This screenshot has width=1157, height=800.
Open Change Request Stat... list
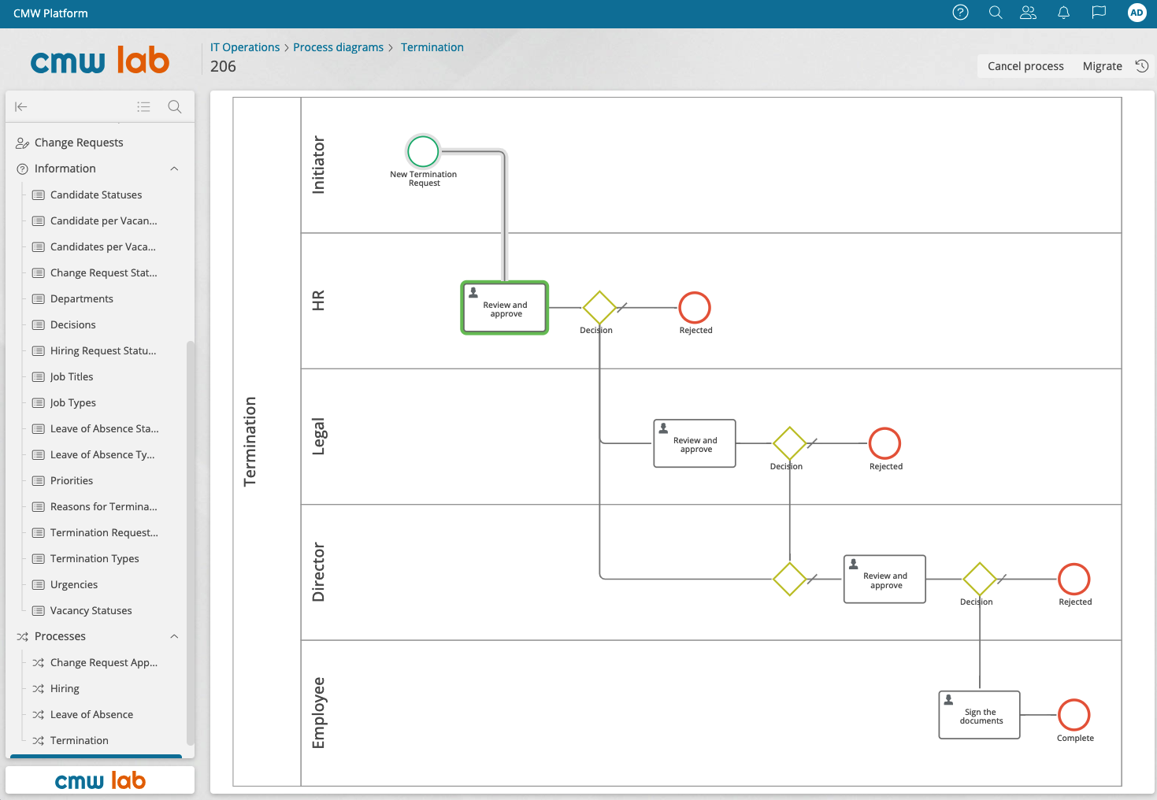(104, 272)
